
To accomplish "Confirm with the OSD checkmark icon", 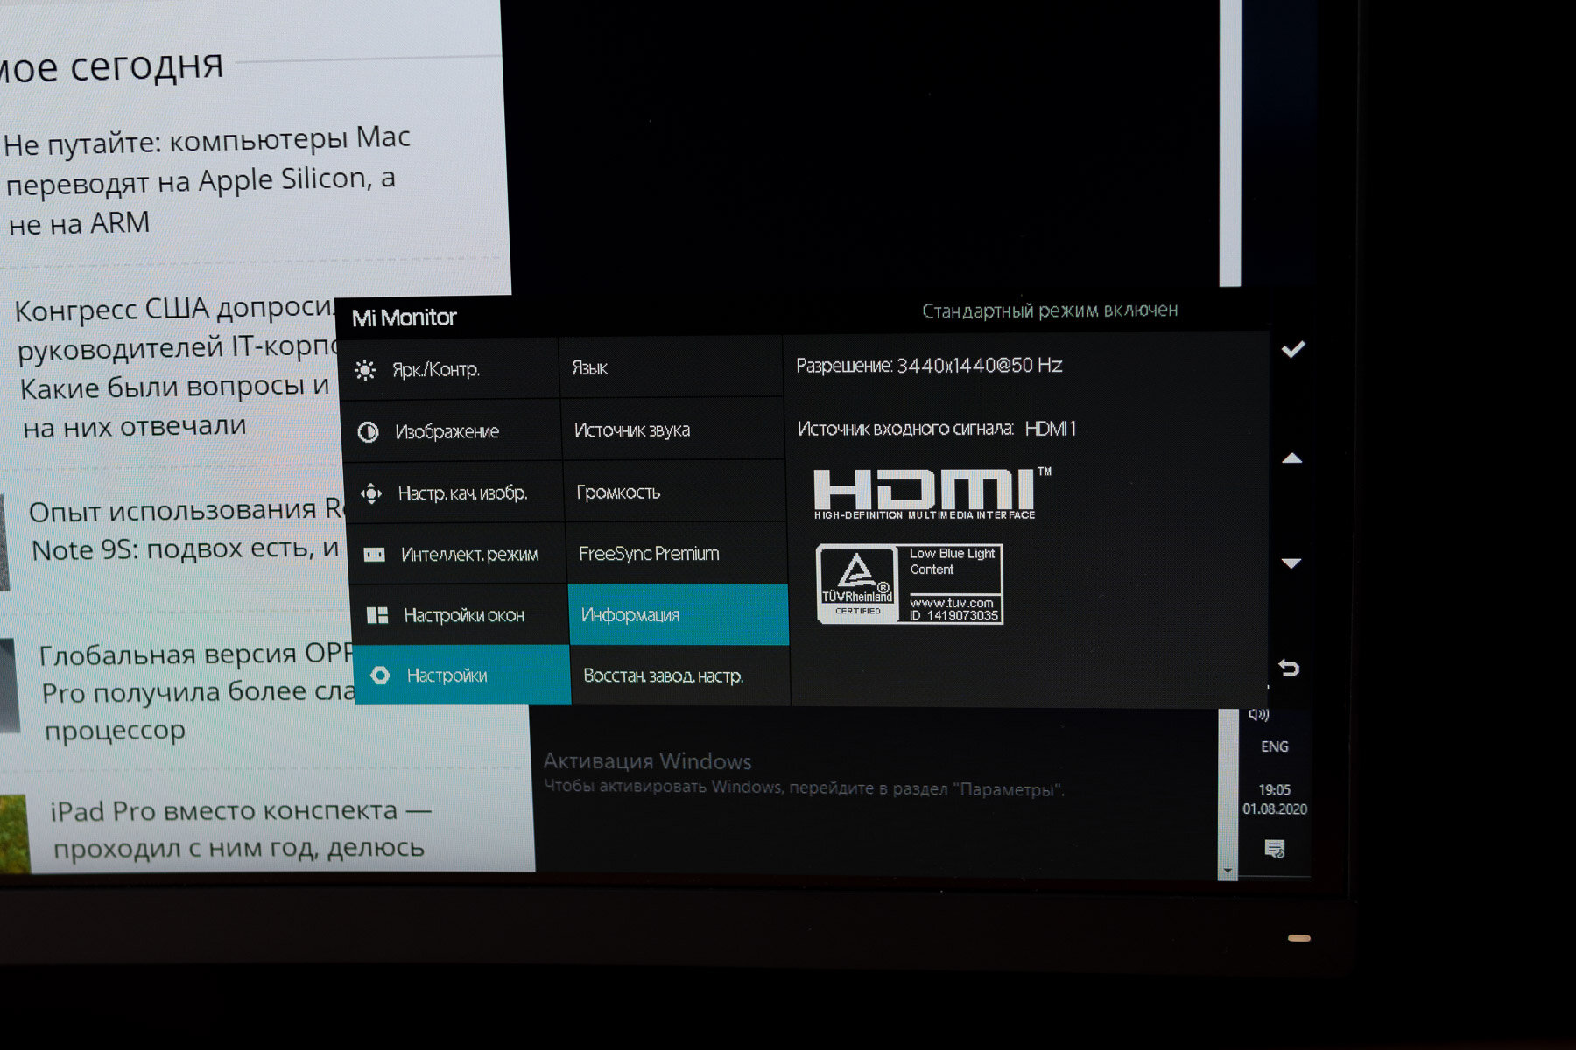I will pos(1293,349).
